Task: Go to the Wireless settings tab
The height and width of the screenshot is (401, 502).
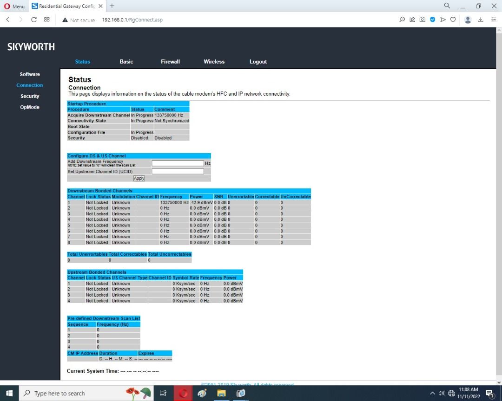Action: pos(214,62)
